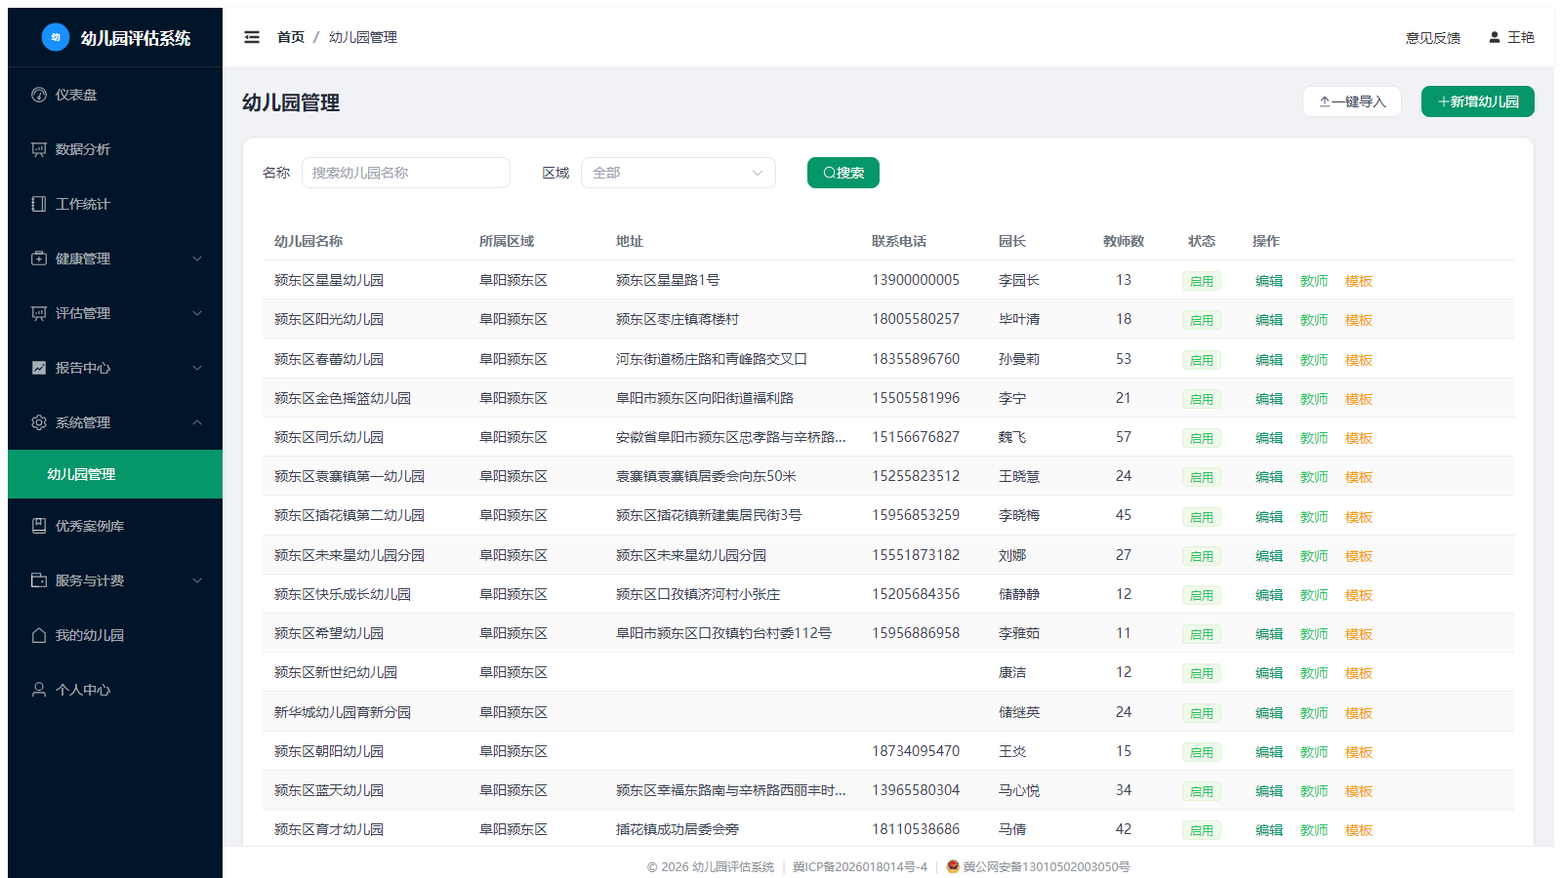Toggle the sidebar collapse hamburger icon
The height and width of the screenshot is (878, 1562).
(x=252, y=37)
